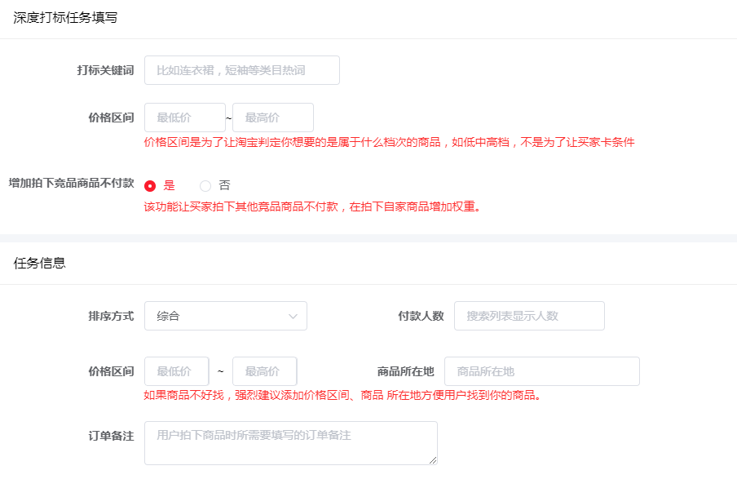The height and width of the screenshot is (488, 737).
Task: Click 最高价 field in 任务信息 price range
Action: 264,370
